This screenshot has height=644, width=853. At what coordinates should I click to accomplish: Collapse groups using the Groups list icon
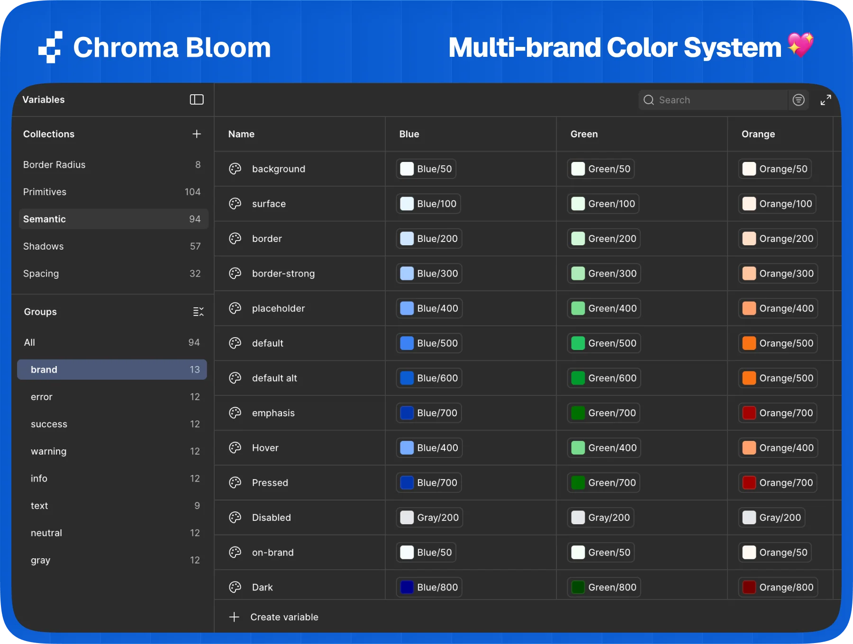[198, 312]
